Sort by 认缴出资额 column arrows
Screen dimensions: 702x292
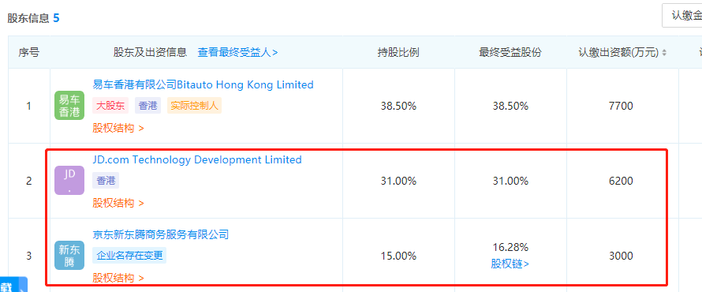pyautogui.click(x=664, y=53)
